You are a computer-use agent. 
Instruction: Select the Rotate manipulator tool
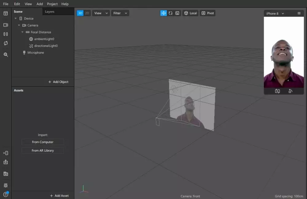(170, 13)
